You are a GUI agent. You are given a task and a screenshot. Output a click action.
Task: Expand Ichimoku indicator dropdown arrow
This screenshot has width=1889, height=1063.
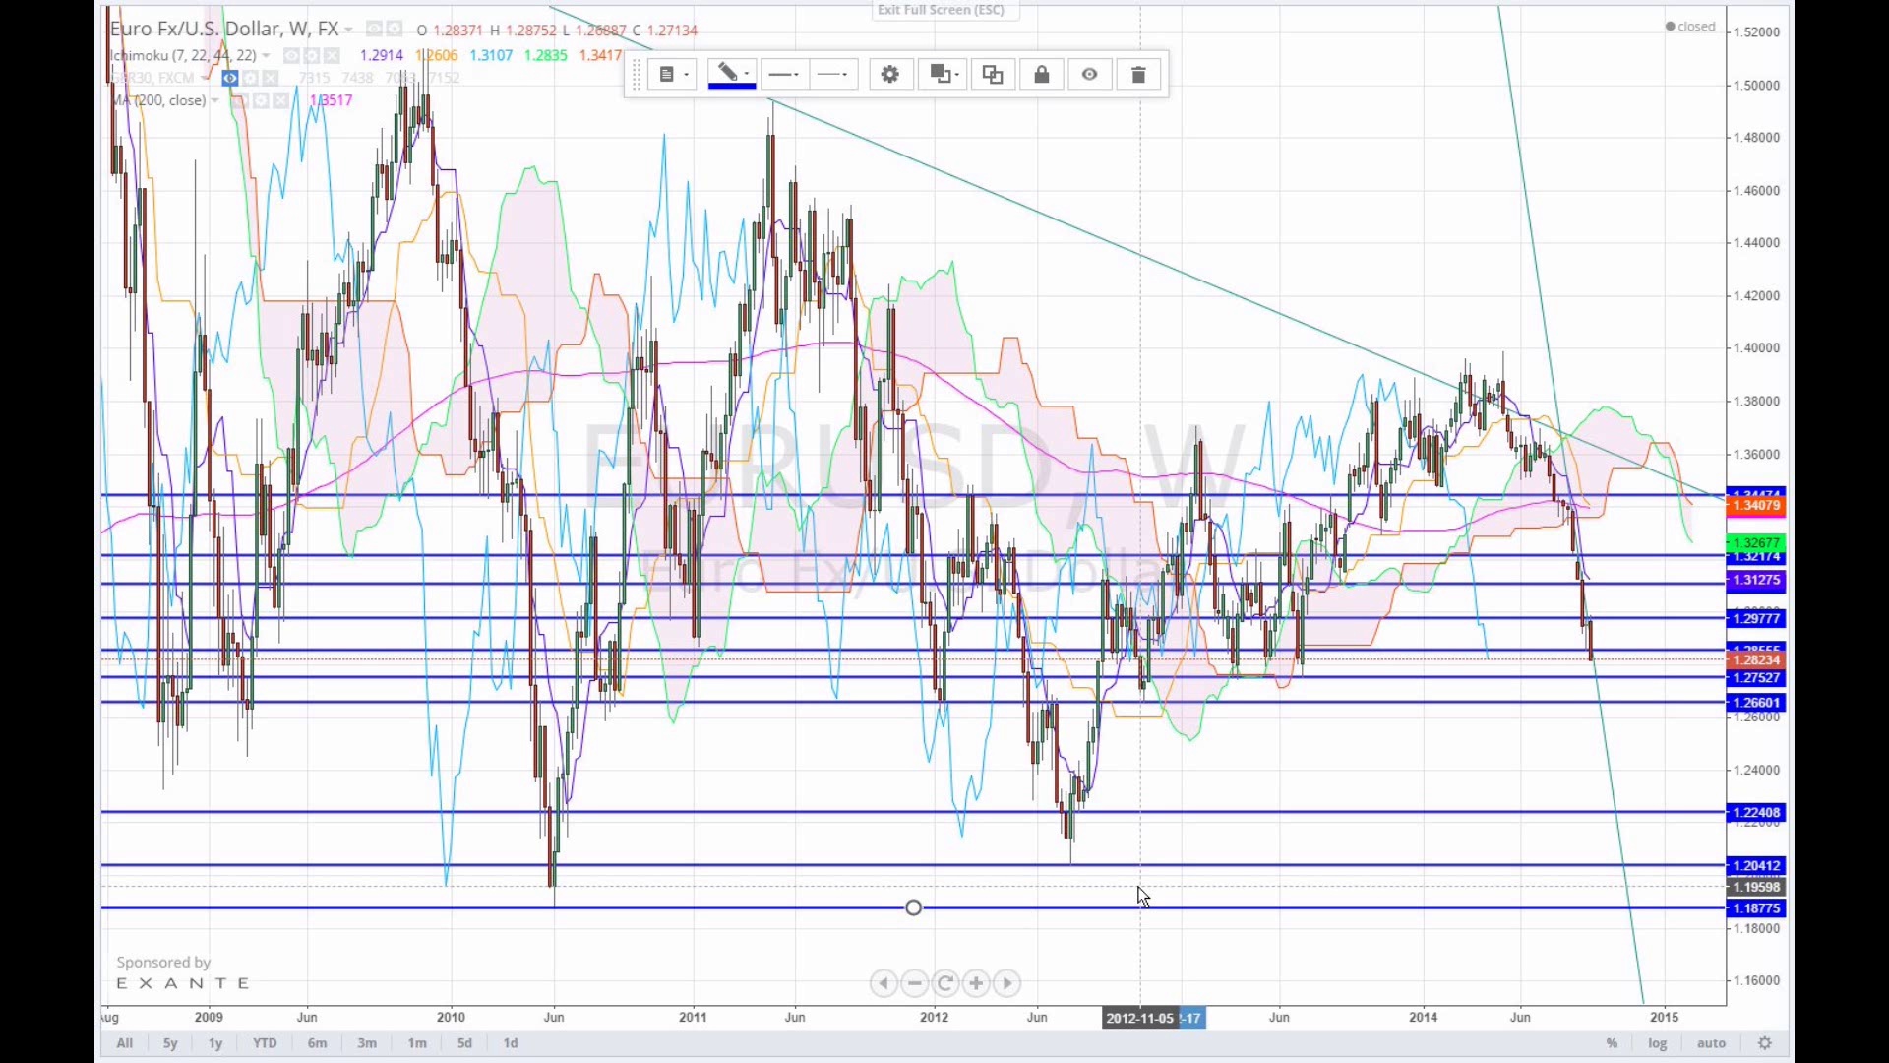(266, 56)
